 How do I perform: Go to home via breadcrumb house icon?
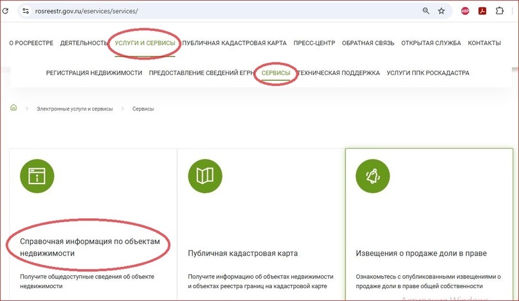(x=14, y=108)
